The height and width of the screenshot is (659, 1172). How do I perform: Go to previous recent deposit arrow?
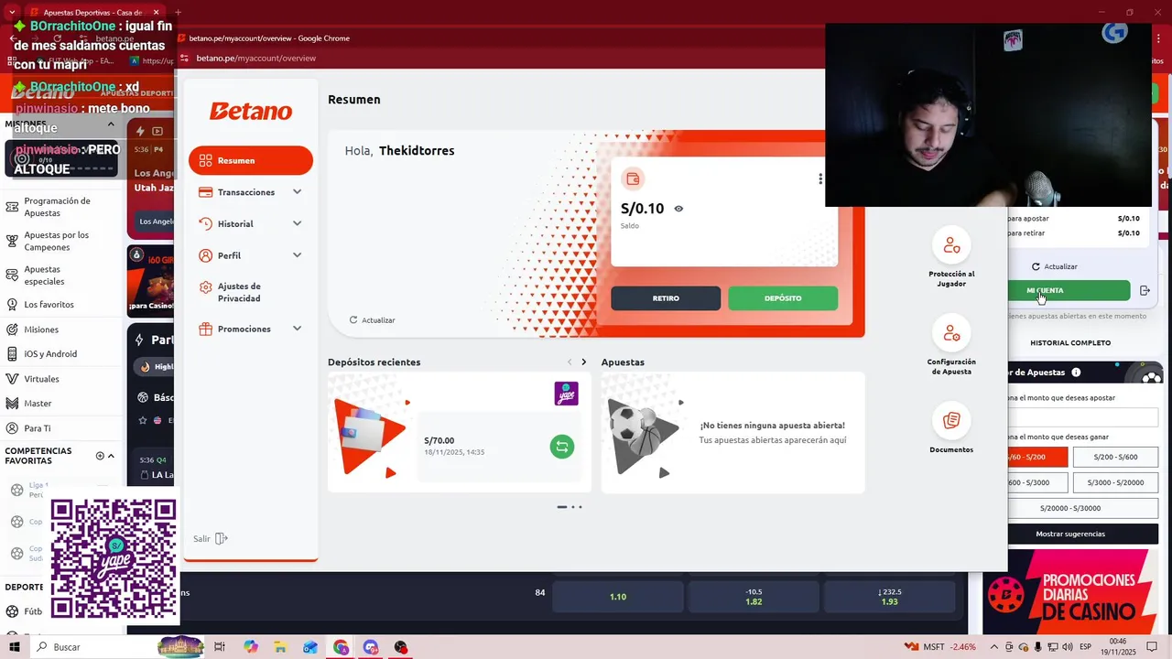point(570,362)
